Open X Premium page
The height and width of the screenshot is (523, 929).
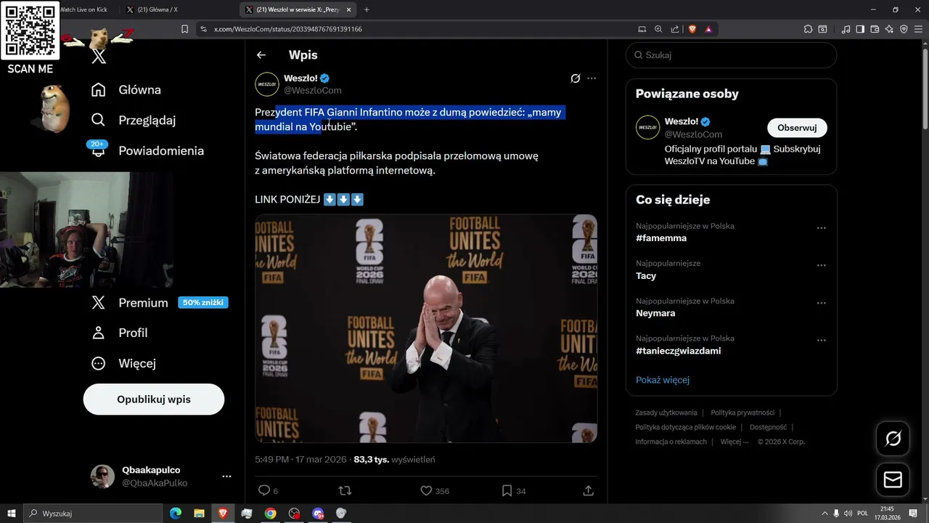(129, 302)
